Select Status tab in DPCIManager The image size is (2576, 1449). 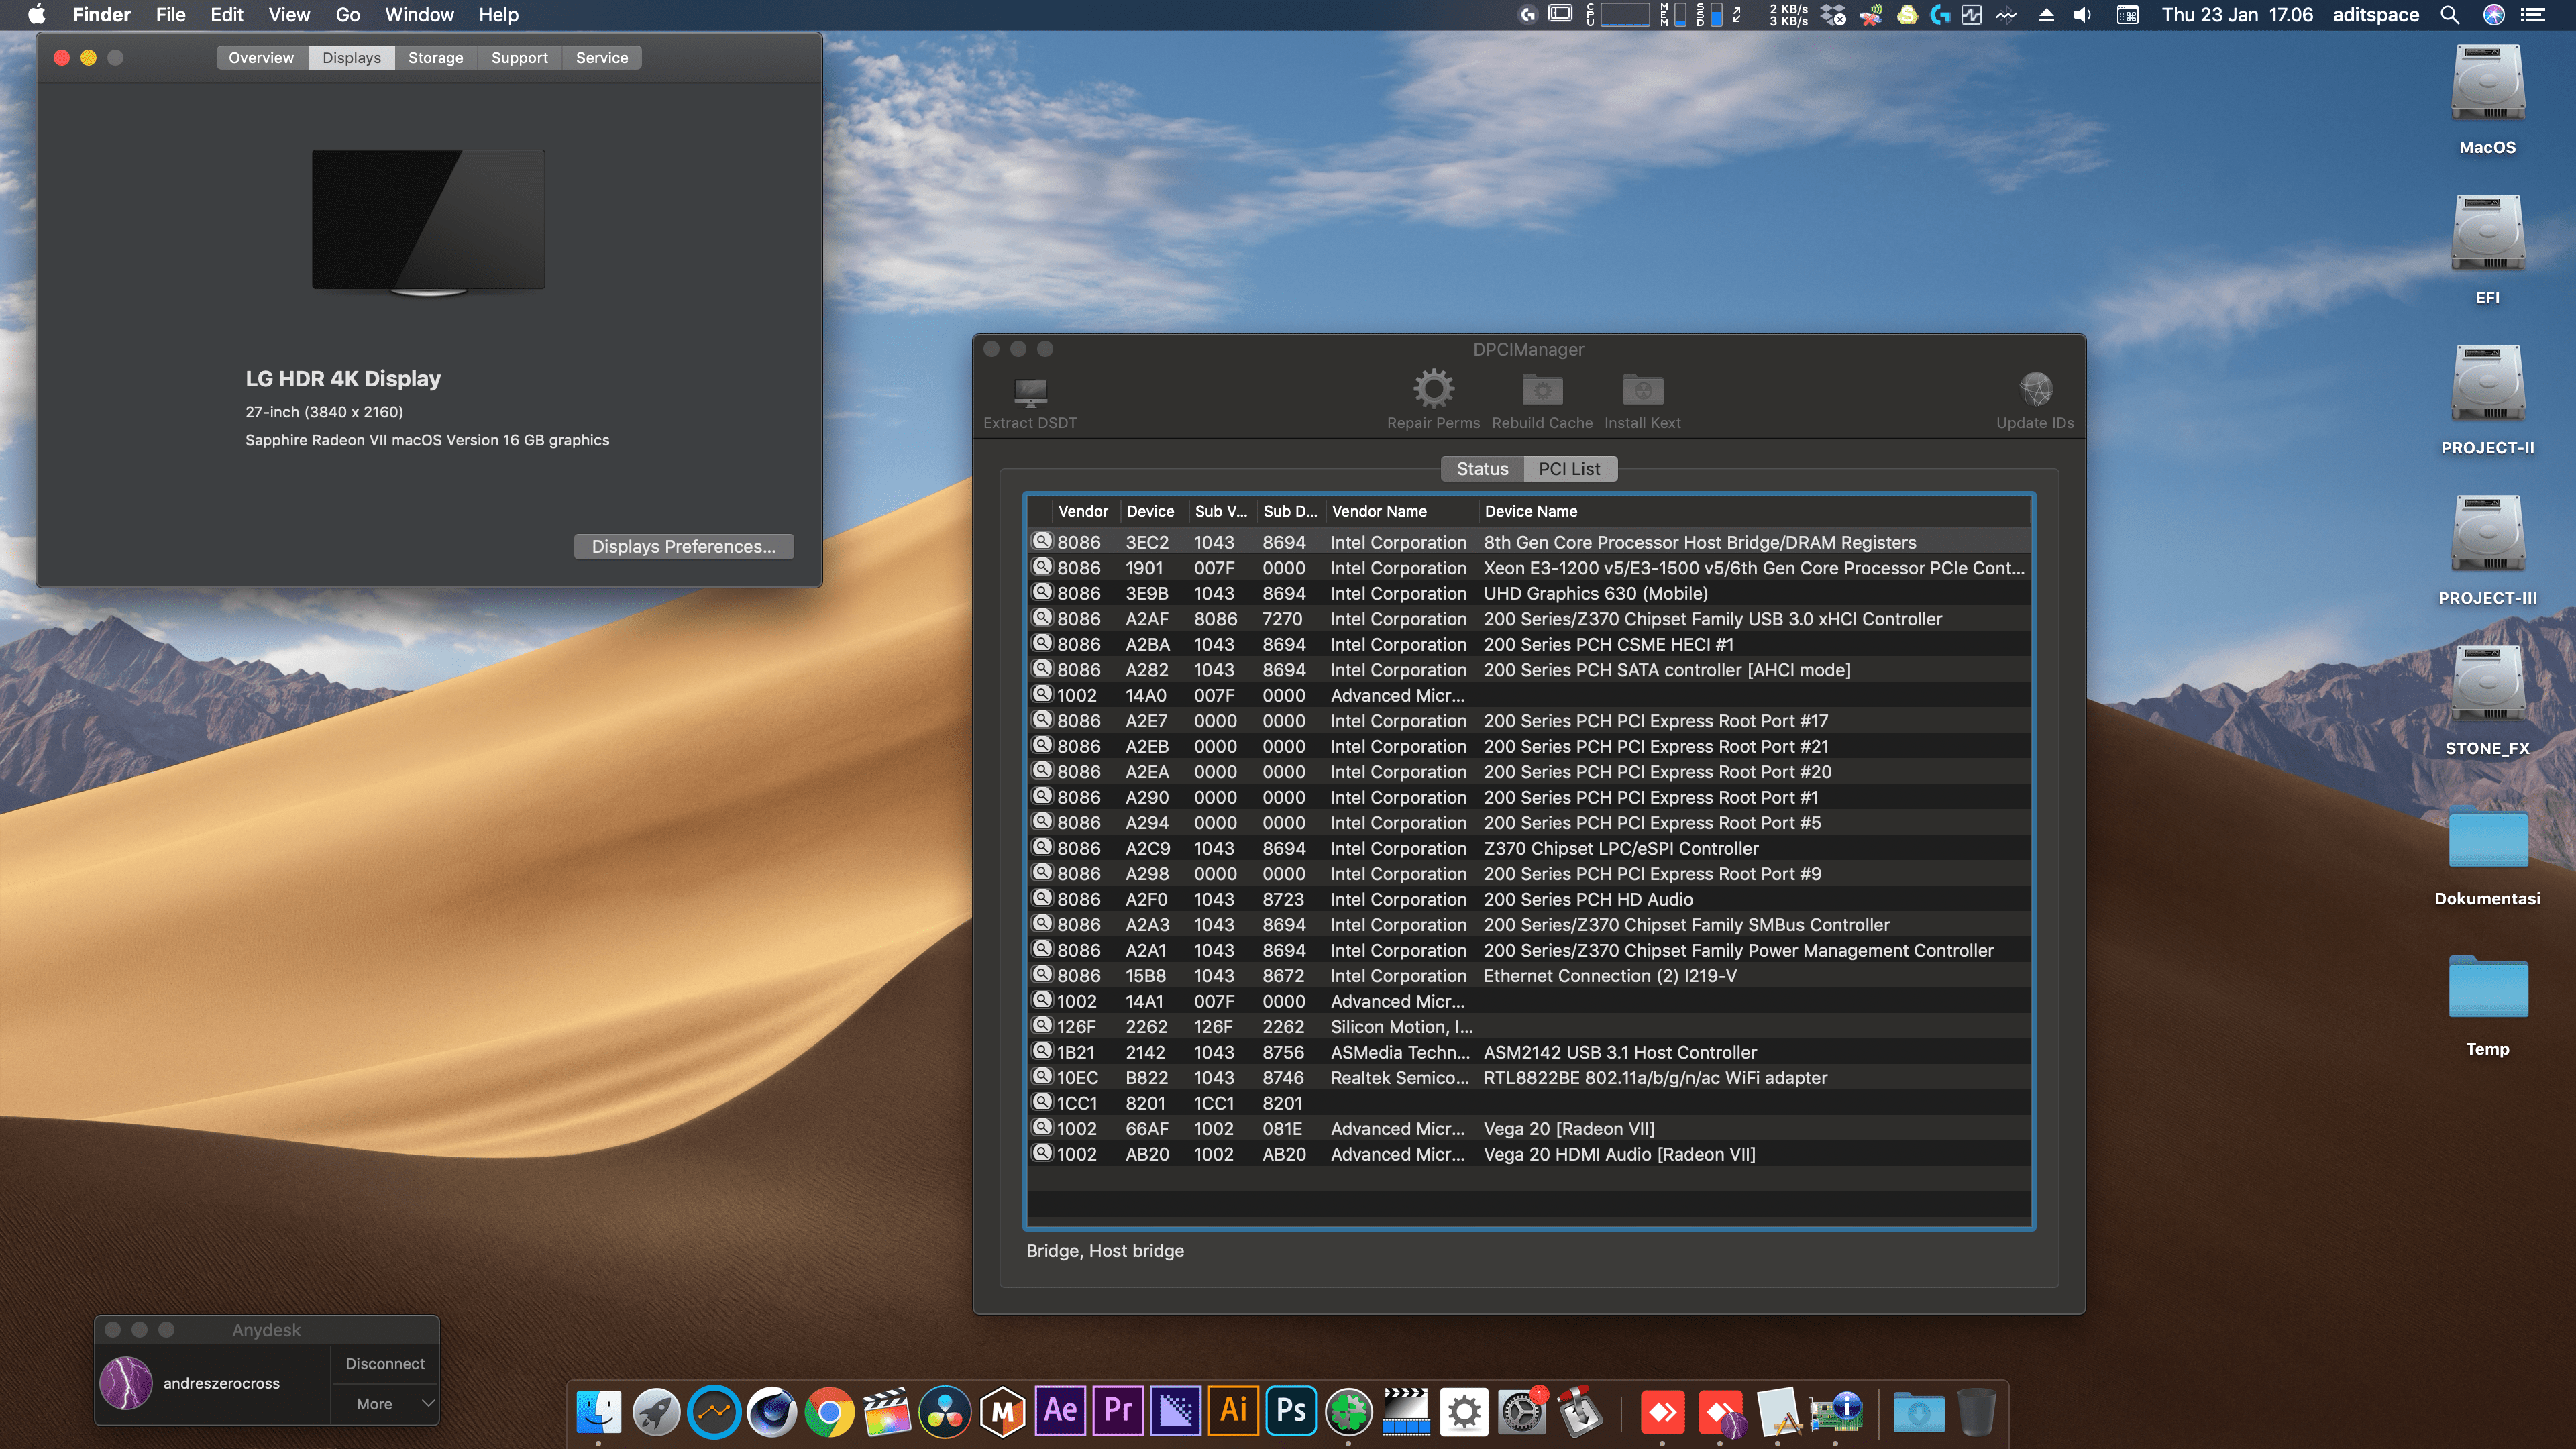(x=1482, y=468)
